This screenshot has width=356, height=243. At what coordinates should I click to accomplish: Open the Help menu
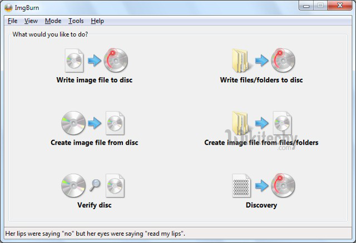pyautogui.click(x=97, y=21)
